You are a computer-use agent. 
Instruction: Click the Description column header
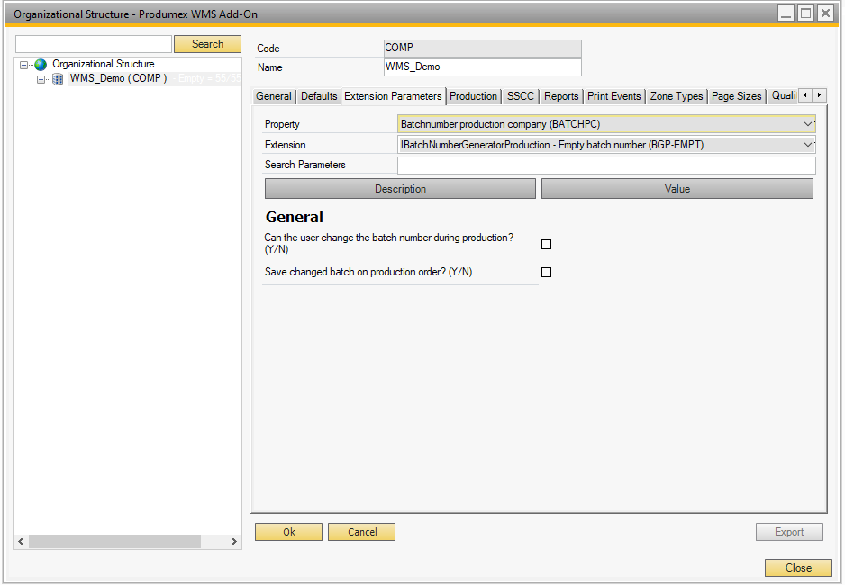tap(400, 189)
